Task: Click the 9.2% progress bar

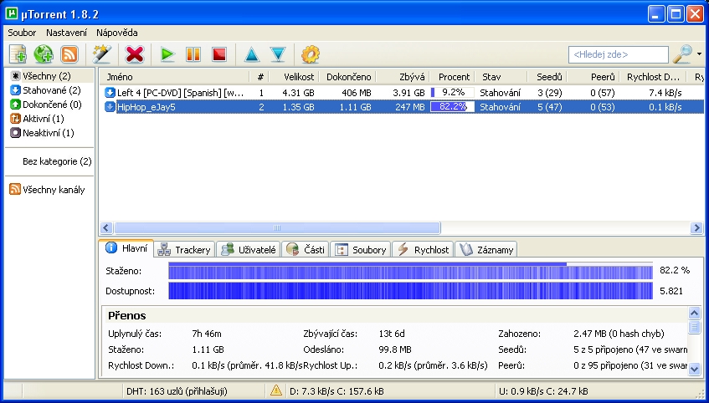Action: 452,93
